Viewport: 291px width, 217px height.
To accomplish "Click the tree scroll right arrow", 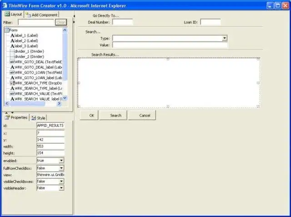I will tap(59, 103).
